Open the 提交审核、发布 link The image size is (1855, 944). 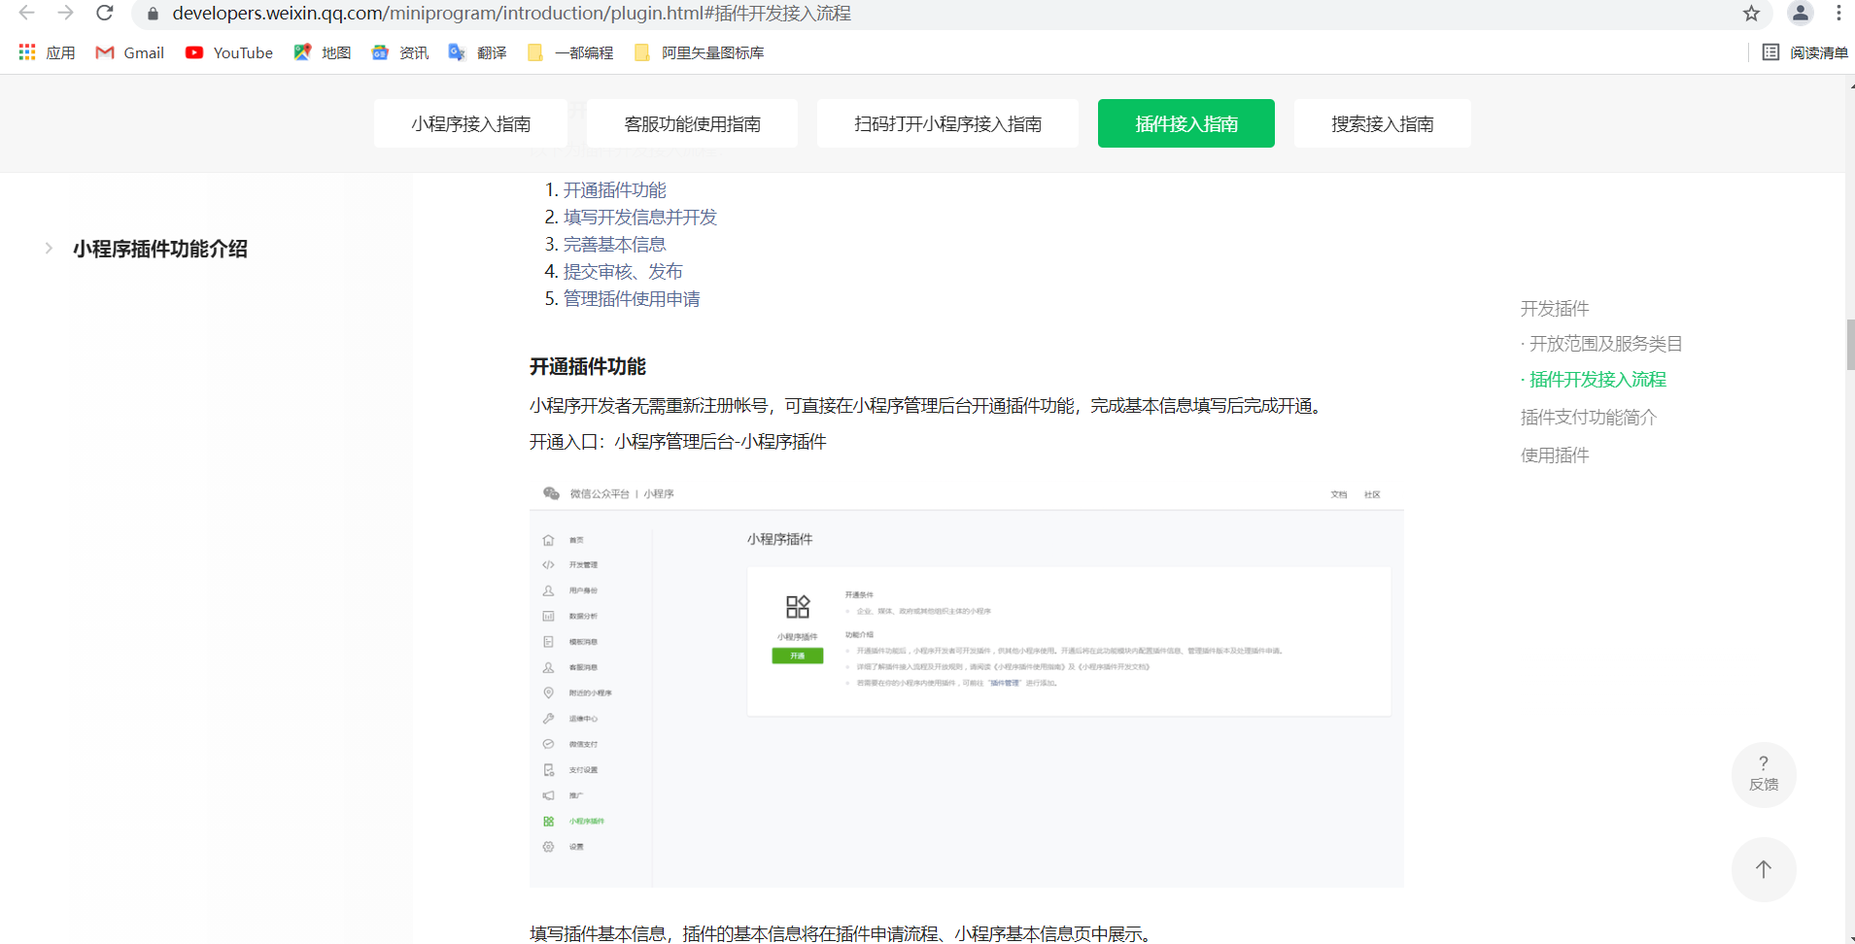(x=622, y=271)
